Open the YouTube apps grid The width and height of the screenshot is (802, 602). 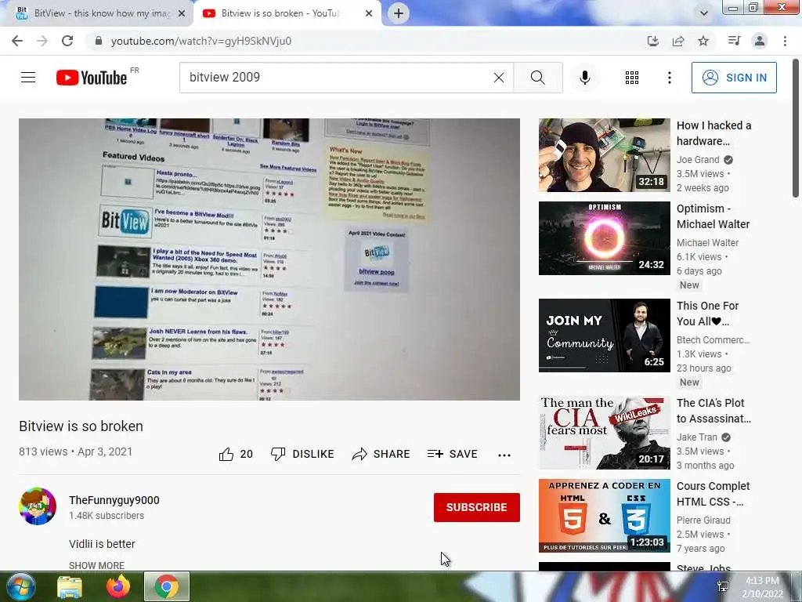632,78
